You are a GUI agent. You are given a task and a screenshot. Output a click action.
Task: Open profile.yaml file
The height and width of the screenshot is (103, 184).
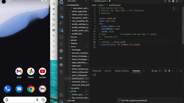[x=77, y=34]
